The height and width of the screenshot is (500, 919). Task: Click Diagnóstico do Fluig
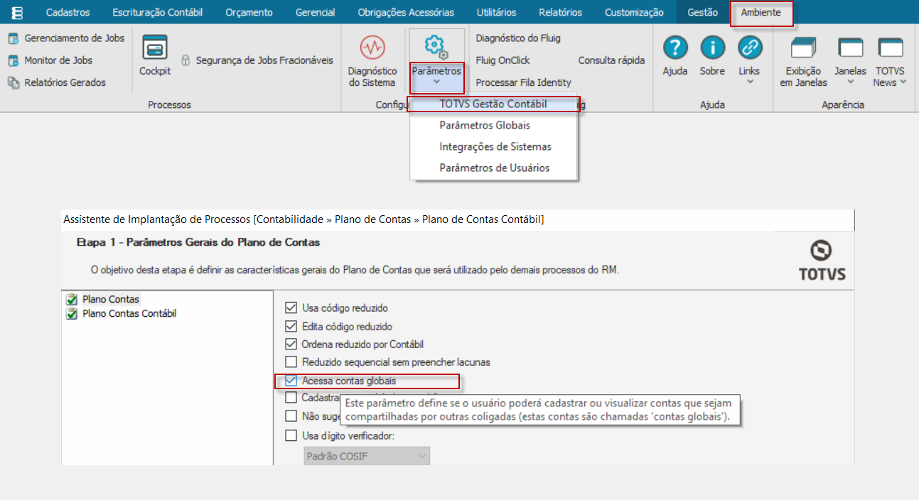coord(518,38)
